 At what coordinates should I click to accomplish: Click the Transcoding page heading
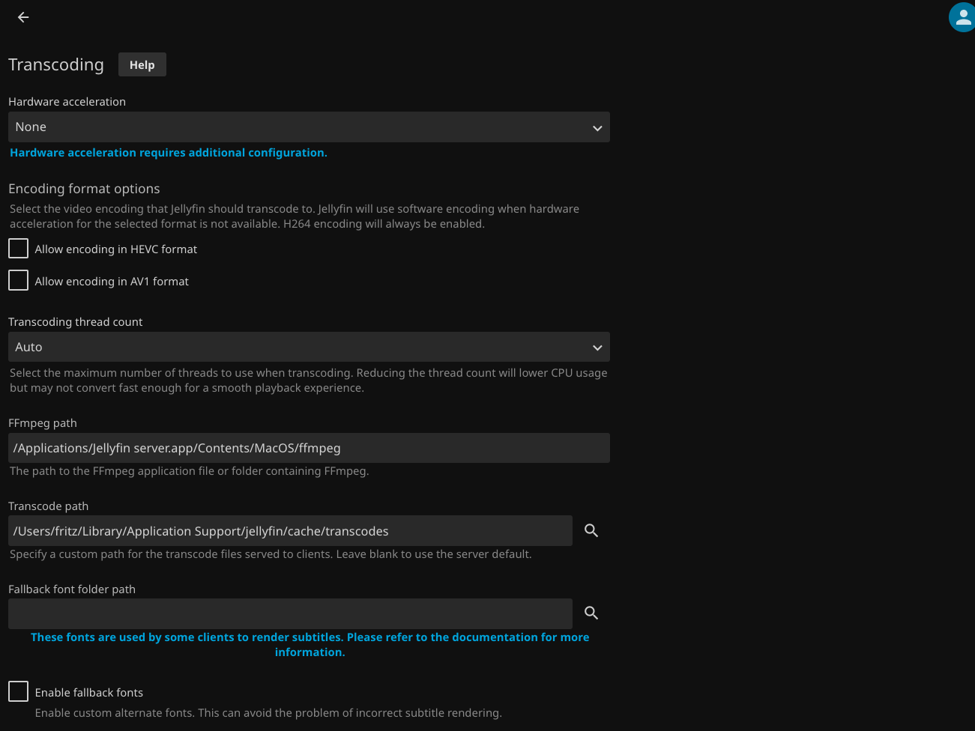(x=56, y=65)
